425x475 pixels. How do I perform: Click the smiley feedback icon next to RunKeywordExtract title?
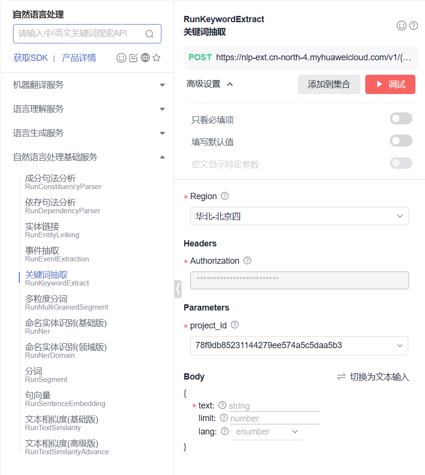click(x=401, y=26)
